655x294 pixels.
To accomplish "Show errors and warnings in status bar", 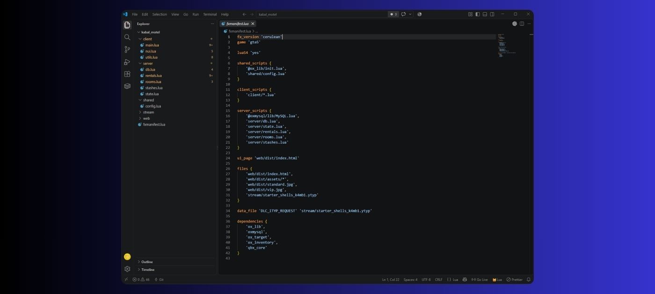I will [141, 280].
